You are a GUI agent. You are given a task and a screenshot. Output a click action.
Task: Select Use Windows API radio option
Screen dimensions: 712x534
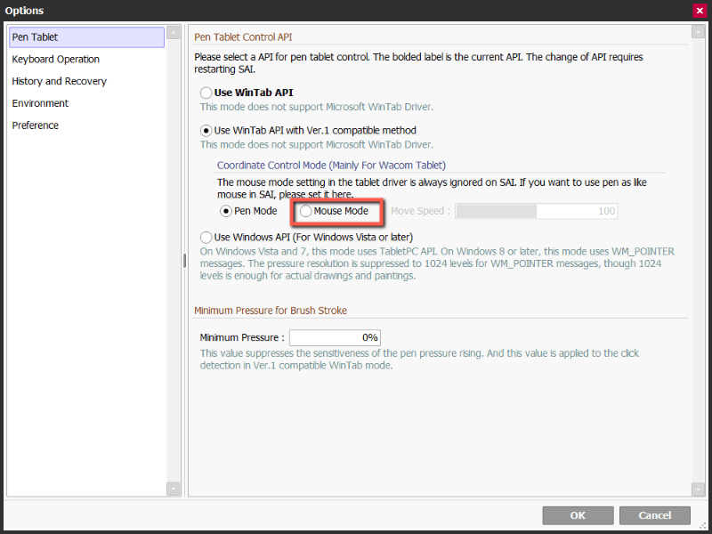pyautogui.click(x=206, y=238)
